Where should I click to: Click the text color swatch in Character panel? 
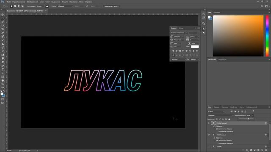coord(195,47)
